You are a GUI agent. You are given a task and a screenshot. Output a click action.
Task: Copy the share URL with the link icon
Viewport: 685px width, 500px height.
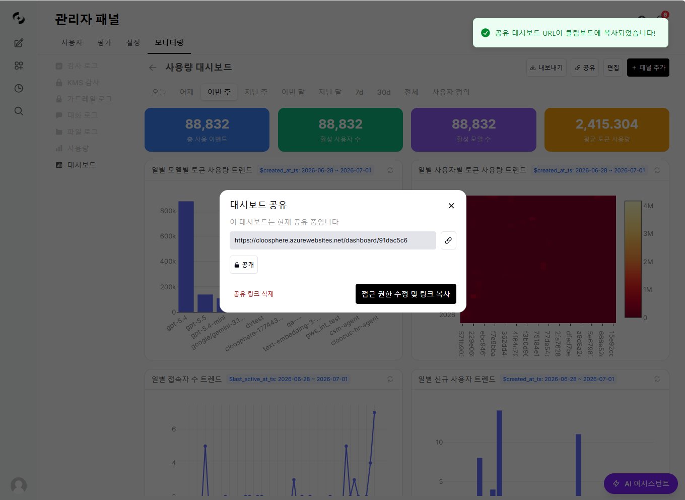(448, 240)
